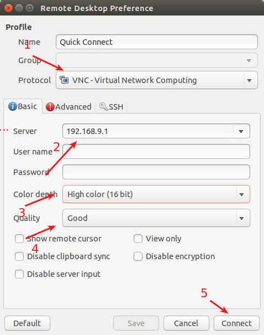Tick the Disable encryption option

[138, 256]
